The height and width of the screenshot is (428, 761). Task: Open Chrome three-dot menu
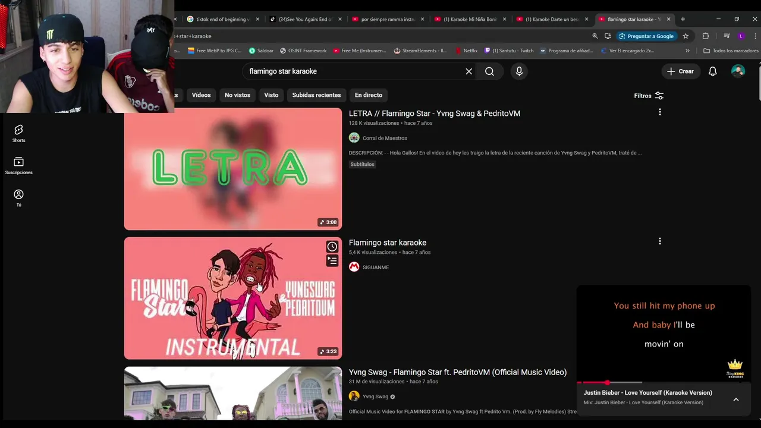pos(755,36)
